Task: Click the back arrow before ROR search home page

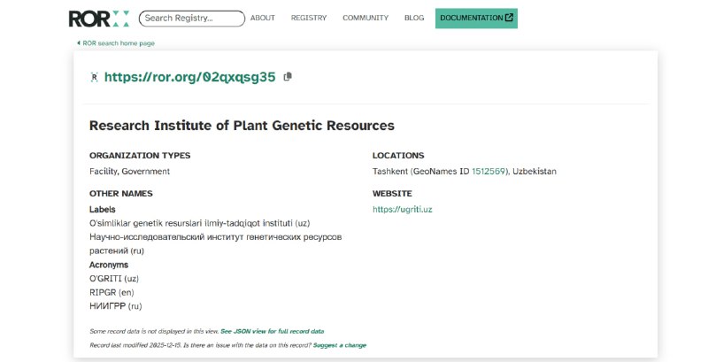Action: (x=79, y=43)
